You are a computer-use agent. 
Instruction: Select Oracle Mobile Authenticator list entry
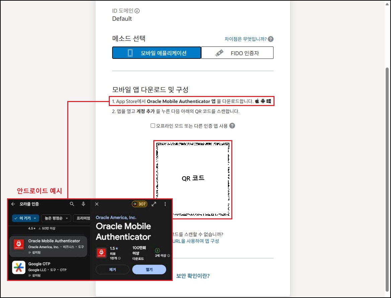(48, 246)
